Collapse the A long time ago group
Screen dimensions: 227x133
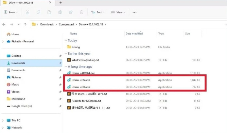[66, 66]
